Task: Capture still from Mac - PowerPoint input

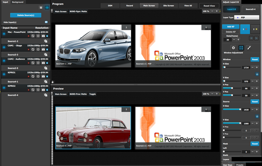Action: pos(43,36)
